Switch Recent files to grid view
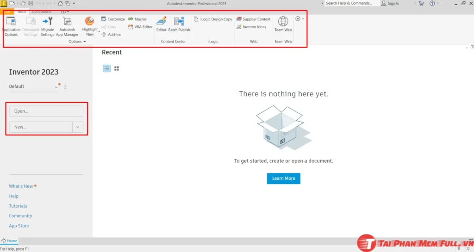This screenshot has width=474, height=252. click(117, 68)
